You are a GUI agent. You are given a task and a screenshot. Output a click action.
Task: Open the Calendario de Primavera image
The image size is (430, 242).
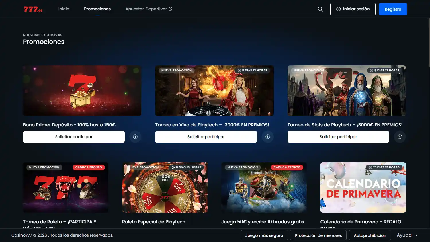coord(363,188)
